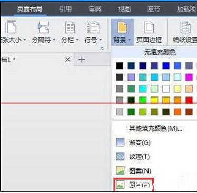Image resolution: width=197 pixels, height=193 pixels.
Task: Close the 文档1 document tab
Action: [x=68, y=60]
